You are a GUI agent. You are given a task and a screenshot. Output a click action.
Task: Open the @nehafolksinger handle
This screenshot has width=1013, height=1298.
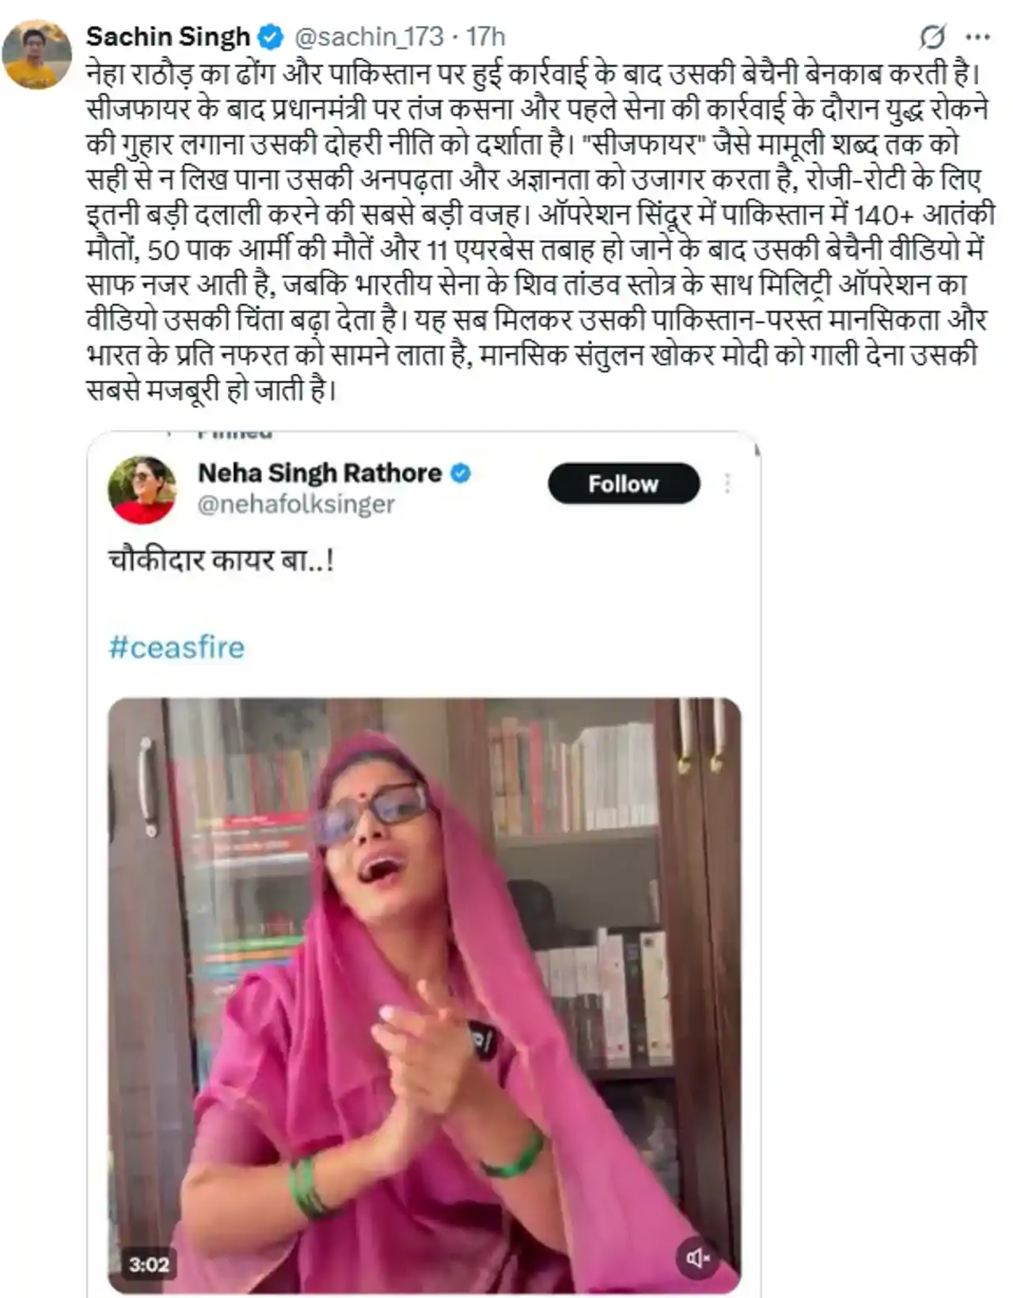point(296,504)
